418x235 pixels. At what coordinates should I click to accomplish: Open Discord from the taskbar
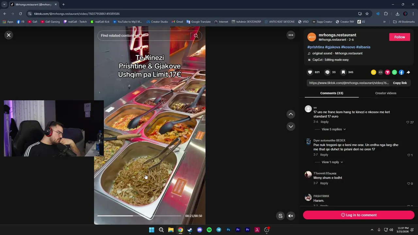200,230
